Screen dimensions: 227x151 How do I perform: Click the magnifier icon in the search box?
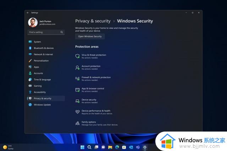[x=62, y=32]
